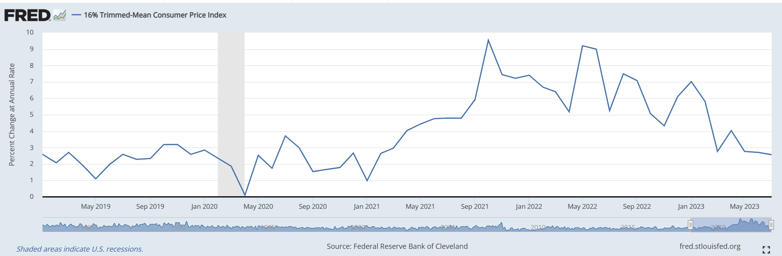This screenshot has width=782, height=256.
Task: Click the 2010 year mark in the navigator
Action: click(538, 227)
